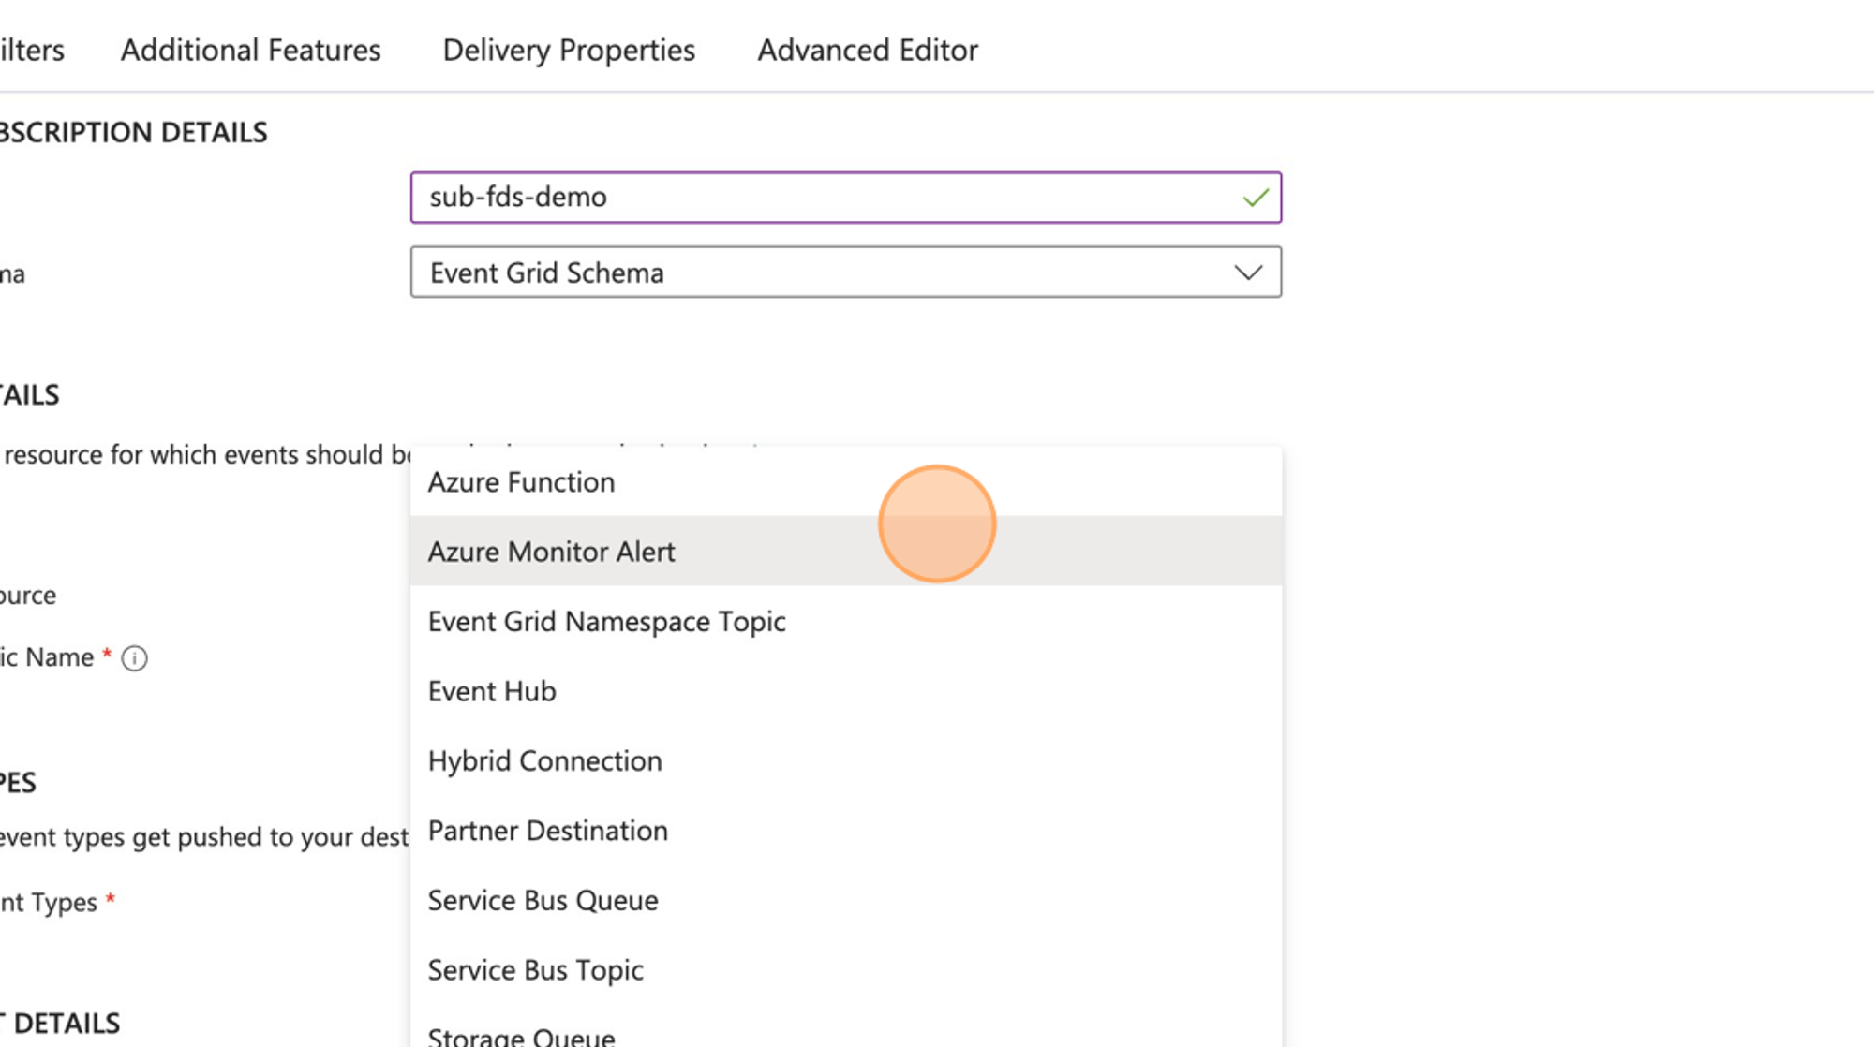Choose Azure Function endpoint type
Image resolution: width=1874 pixels, height=1047 pixels.
[845, 482]
